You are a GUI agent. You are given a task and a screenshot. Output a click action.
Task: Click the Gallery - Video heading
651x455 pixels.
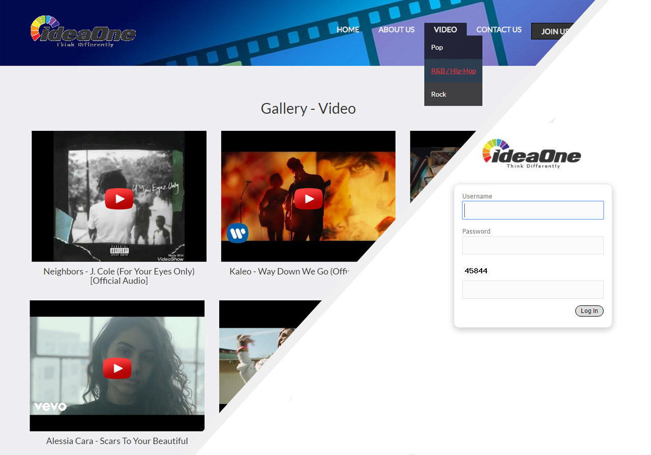(x=308, y=108)
